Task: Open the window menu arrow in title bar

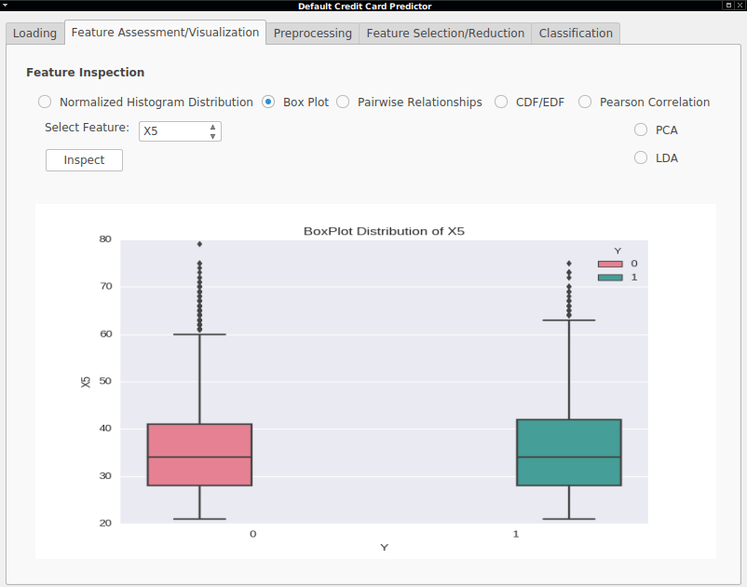Action: click(5, 6)
